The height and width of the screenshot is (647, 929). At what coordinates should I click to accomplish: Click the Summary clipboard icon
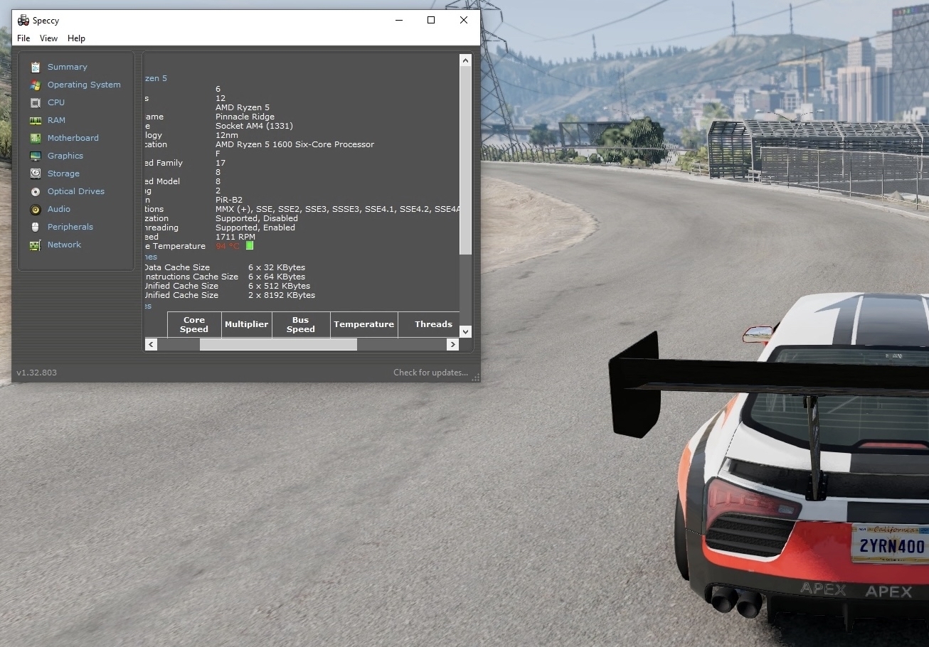click(x=36, y=67)
